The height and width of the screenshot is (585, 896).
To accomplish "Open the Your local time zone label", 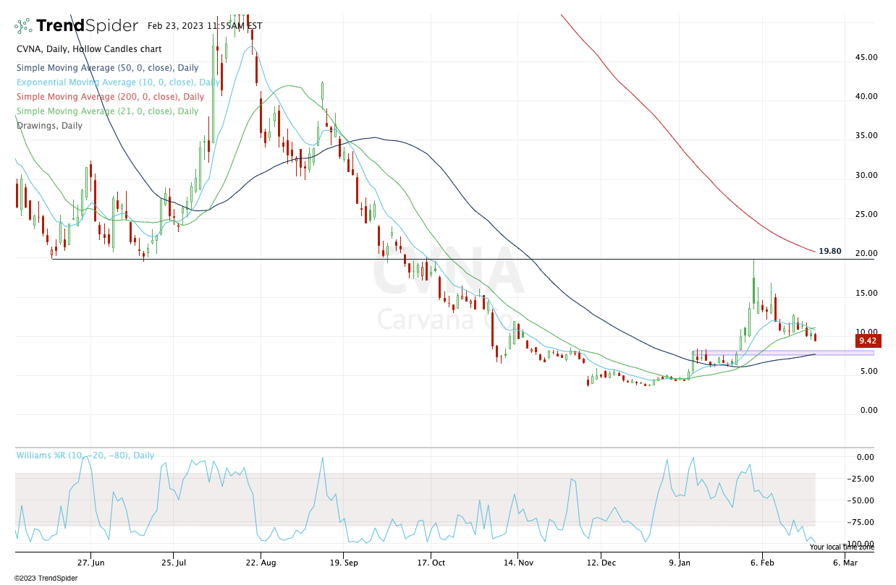I will pos(842,547).
